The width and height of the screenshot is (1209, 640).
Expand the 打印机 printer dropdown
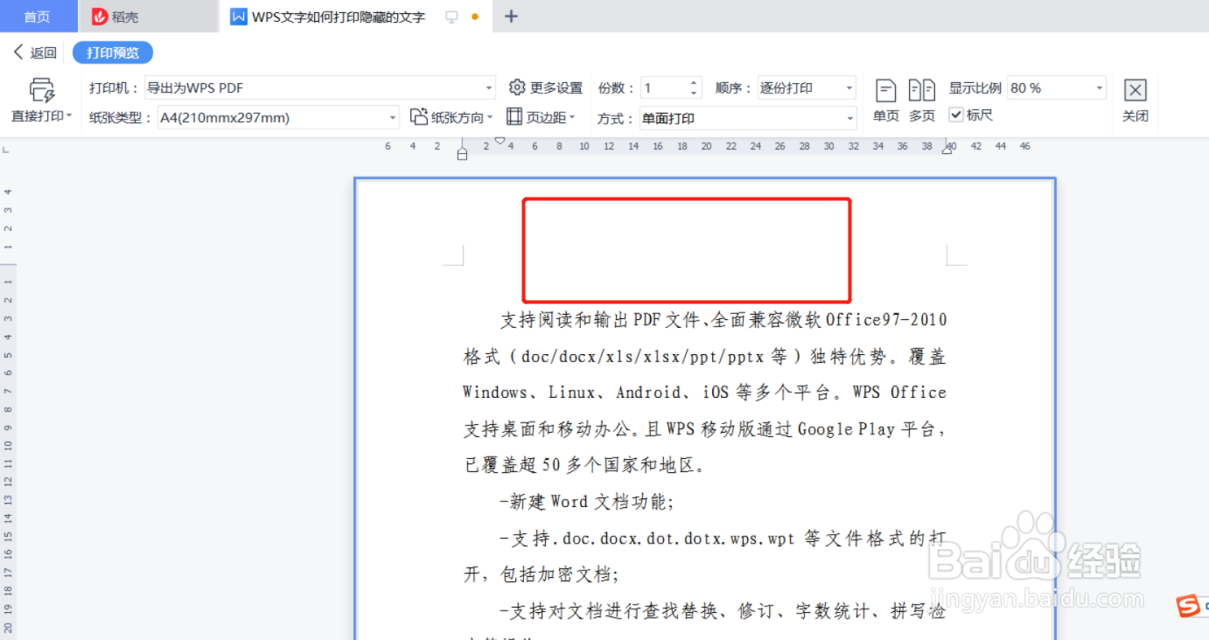tap(489, 88)
